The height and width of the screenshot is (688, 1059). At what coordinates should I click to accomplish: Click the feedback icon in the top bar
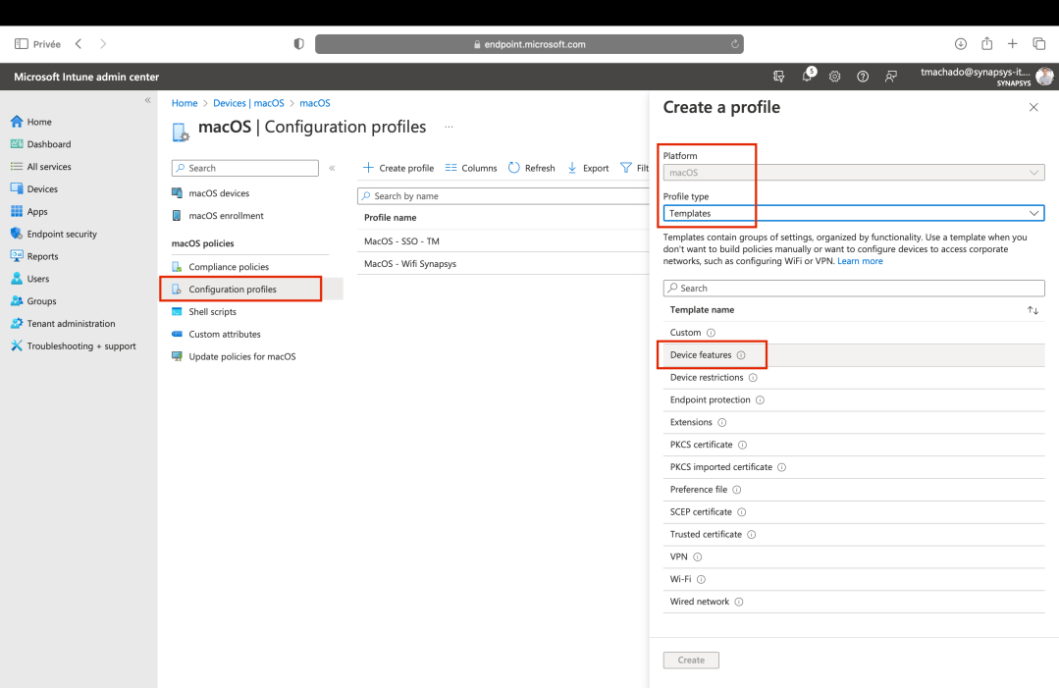890,76
